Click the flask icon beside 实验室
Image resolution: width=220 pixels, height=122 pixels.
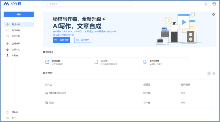coord(8,56)
